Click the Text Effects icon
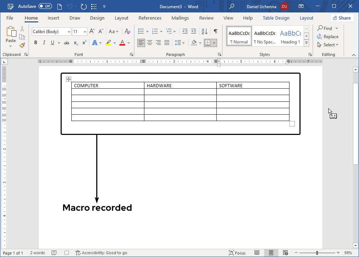This screenshot has width=359, height=257. point(96,42)
